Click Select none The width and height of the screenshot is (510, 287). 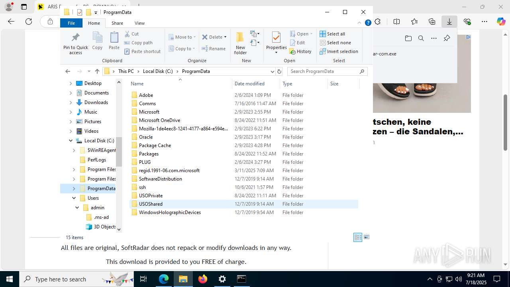(335, 43)
